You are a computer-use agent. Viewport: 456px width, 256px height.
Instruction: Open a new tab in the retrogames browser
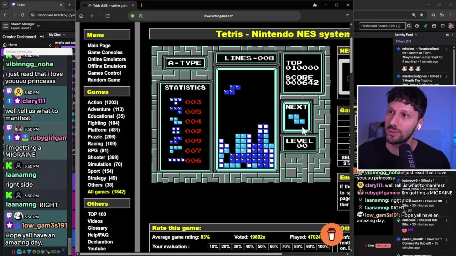coord(141,5)
